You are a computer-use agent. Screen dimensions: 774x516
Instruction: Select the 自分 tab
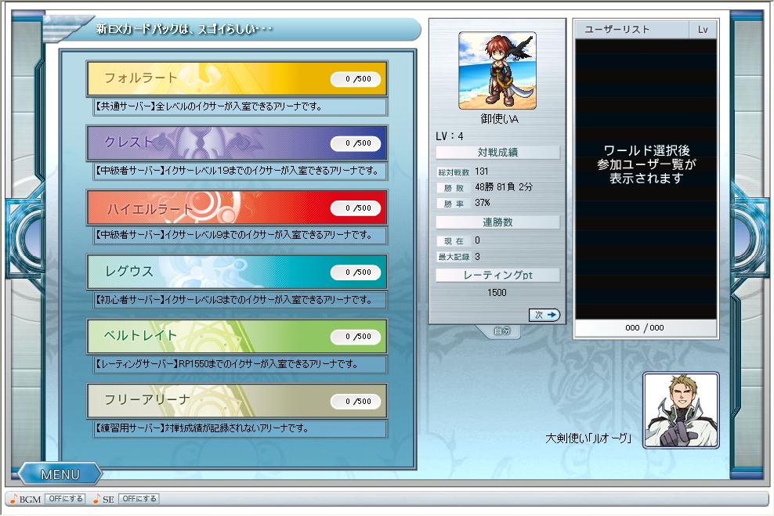coord(502,331)
